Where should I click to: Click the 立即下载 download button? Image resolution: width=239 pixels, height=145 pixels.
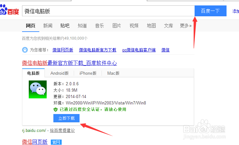click(x=66, y=118)
